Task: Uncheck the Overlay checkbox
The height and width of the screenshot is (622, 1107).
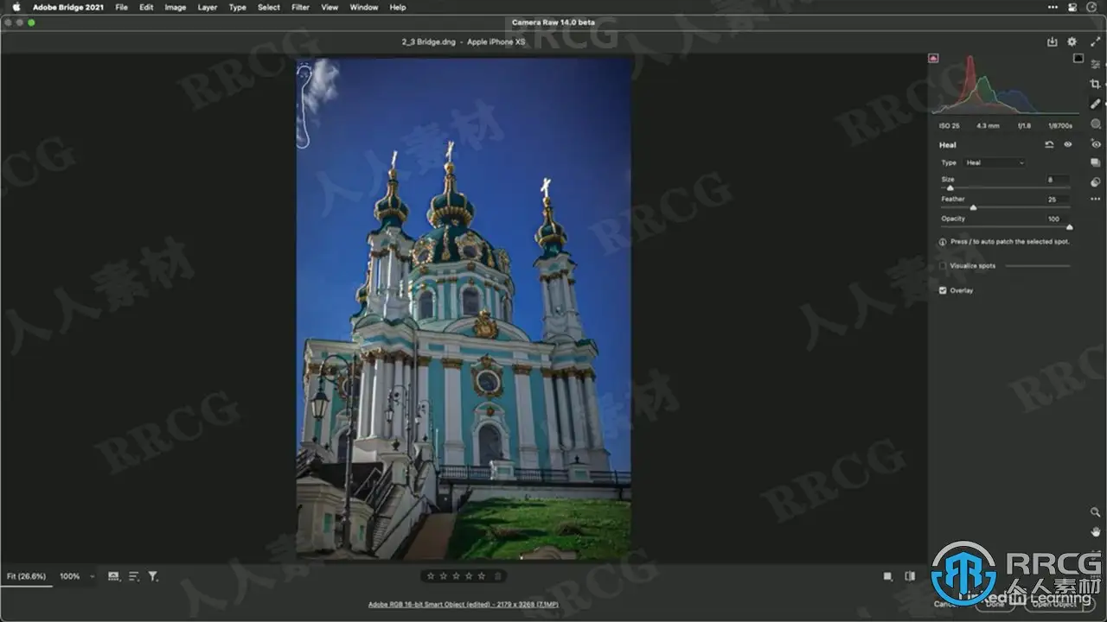Action: [943, 290]
